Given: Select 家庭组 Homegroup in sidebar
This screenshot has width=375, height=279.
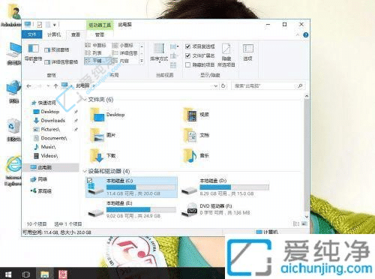Looking at the screenshot, I should coord(40,191).
